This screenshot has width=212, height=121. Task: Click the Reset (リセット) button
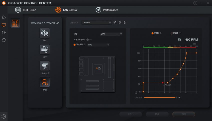coord(131,114)
